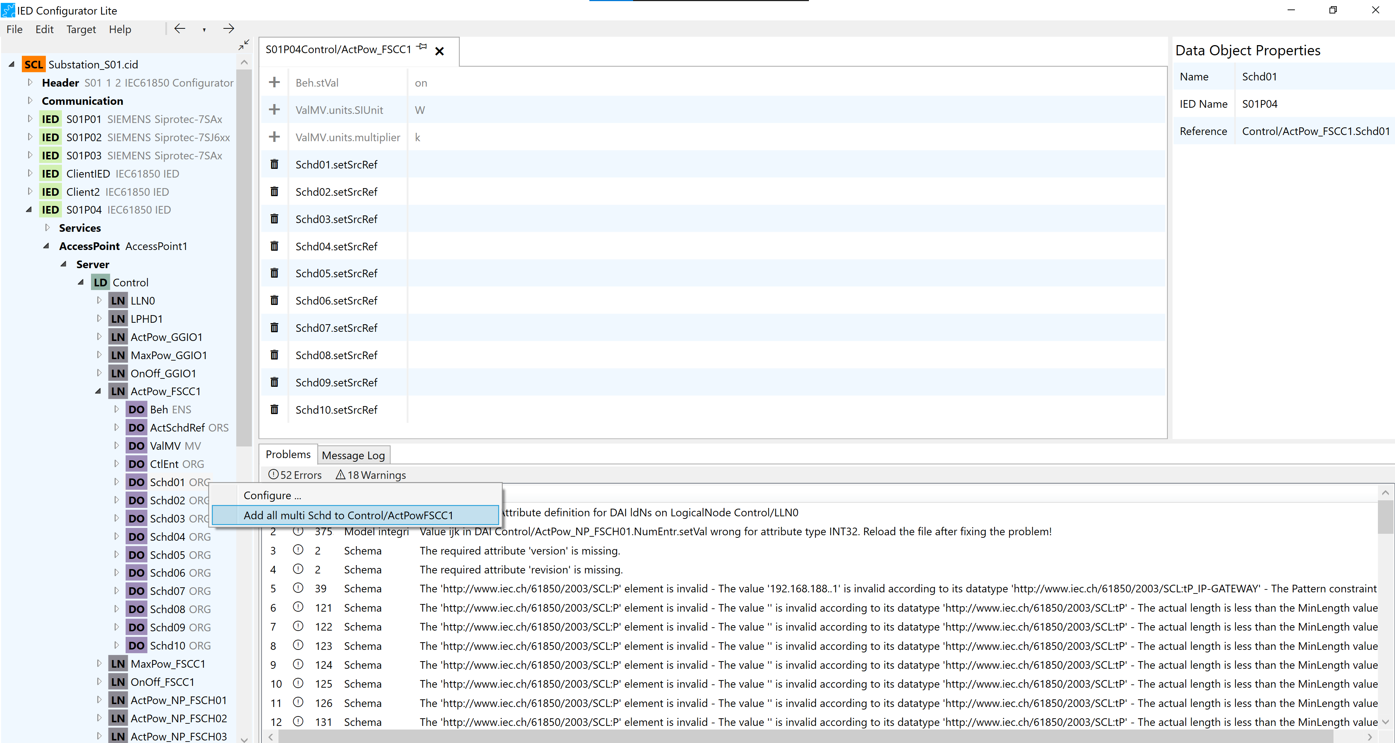Screen dimensions: 1395x743
Task: Click the plus icon beside ValMV.units.SIUnit
Action: tap(274, 109)
